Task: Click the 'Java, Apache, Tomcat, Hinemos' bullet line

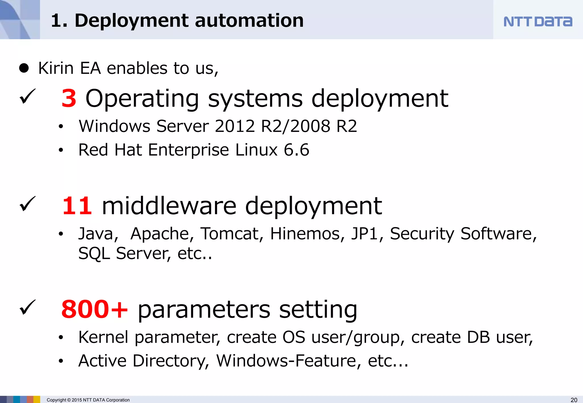Action: tap(308, 234)
